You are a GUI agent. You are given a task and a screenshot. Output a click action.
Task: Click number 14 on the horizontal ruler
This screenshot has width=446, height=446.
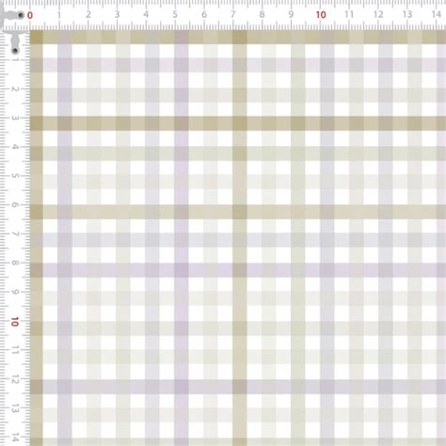(x=437, y=14)
